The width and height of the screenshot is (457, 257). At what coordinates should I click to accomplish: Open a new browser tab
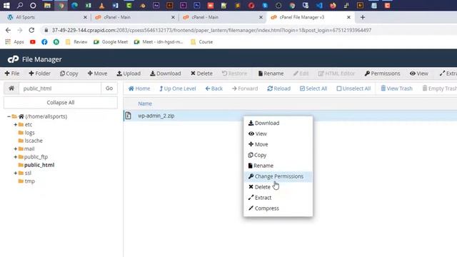click(363, 17)
